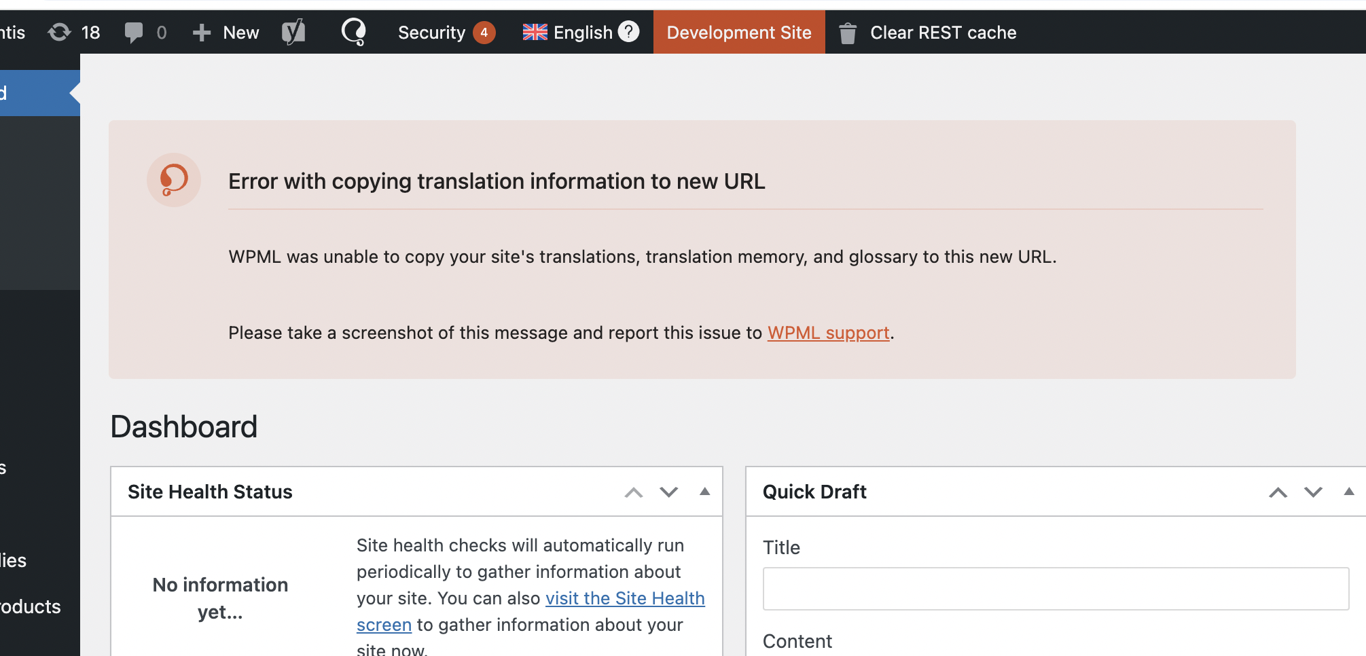This screenshot has width=1366, height=656.
Task: Click the plus icon beside New
Action: click(x=201, y=33)
